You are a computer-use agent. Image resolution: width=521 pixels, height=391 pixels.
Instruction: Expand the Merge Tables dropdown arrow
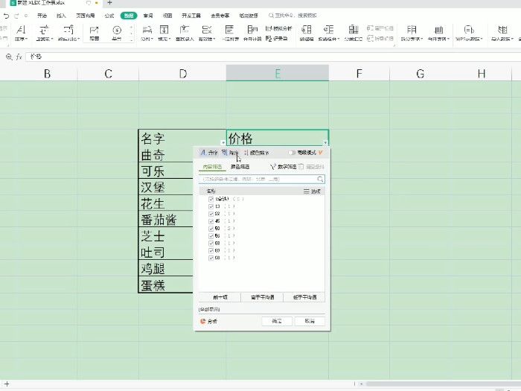[x=448, y=39]
